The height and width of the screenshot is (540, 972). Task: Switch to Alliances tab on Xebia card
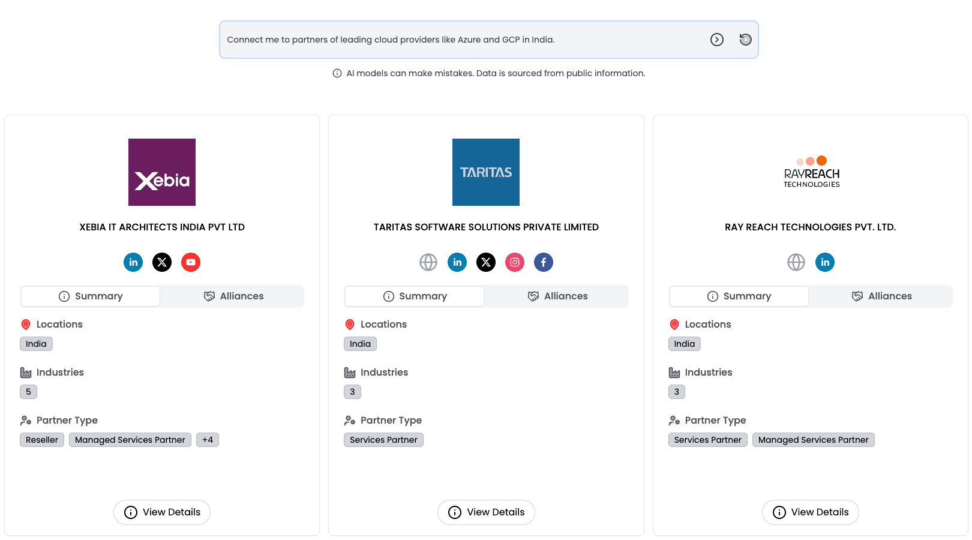pyautogui.click(x=233, y=296)
